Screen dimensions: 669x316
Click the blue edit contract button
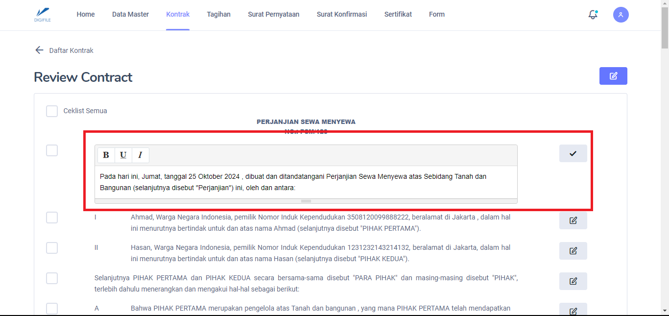point(613,76)
